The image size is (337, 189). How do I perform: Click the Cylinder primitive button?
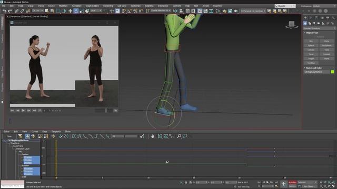(311, 50)
